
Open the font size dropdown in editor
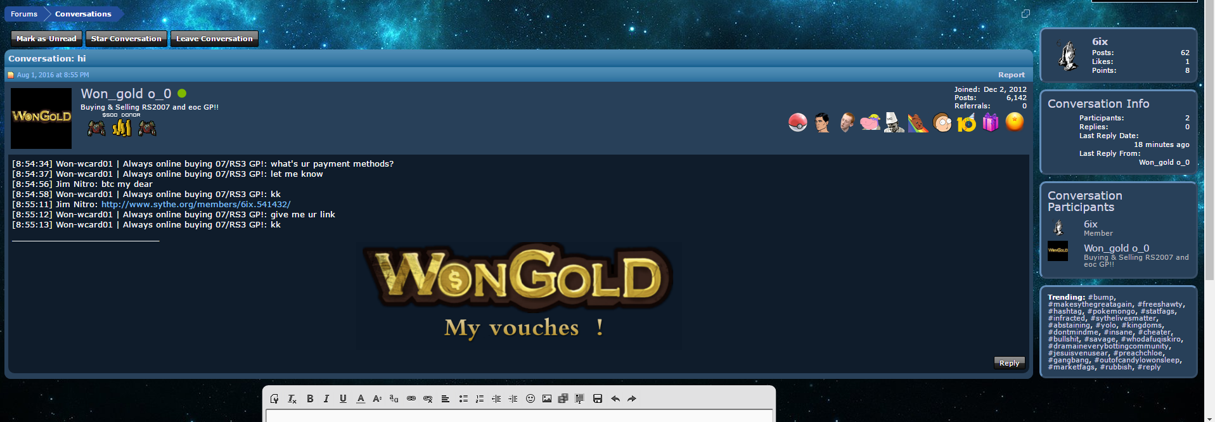click(377, 399)
